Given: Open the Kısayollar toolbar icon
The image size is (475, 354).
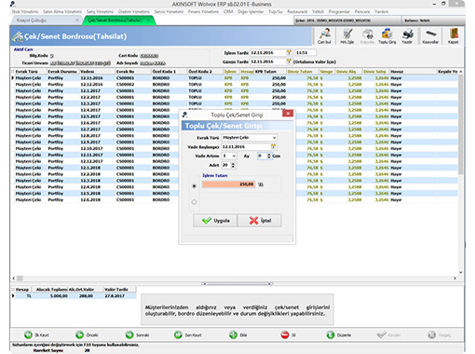Looking at the screenshot, I should [x=430, y=36].
